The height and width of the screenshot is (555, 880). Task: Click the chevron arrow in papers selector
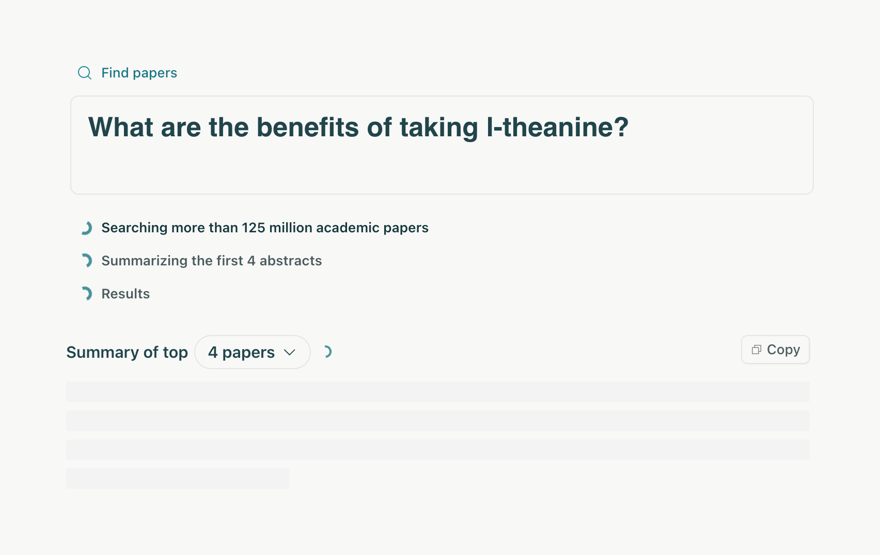pos(290,352)
